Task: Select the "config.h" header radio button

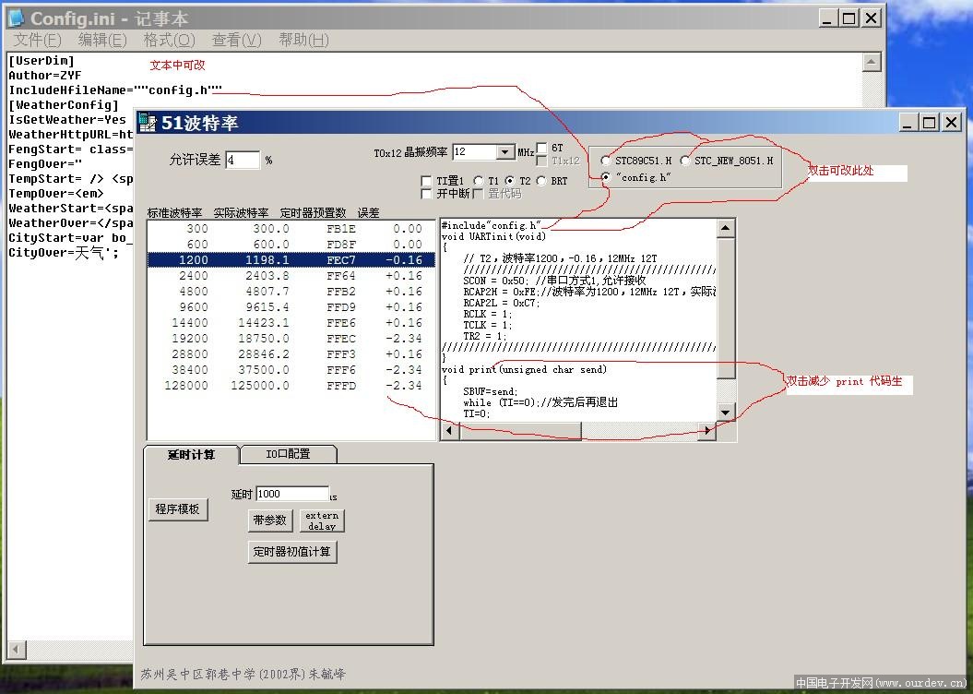Action: tap(606, 177)
